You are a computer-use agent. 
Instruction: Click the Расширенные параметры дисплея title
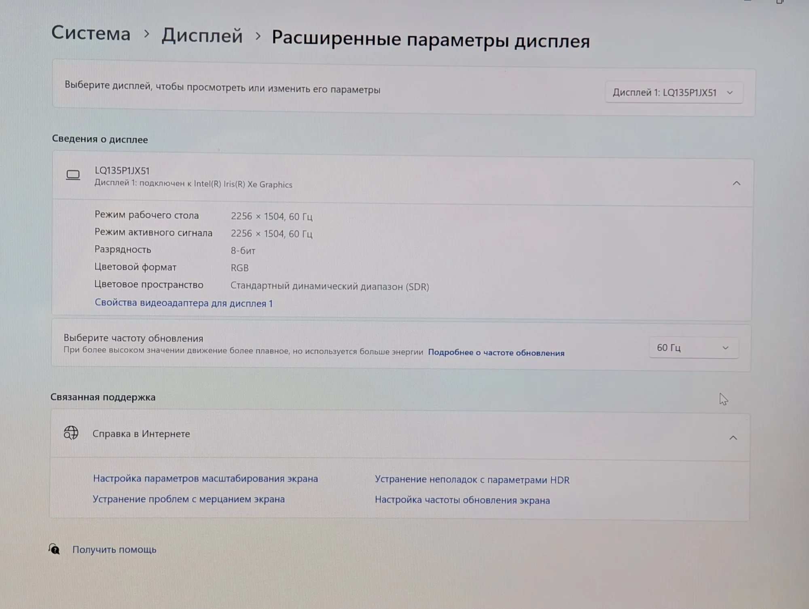pos(431,39)
